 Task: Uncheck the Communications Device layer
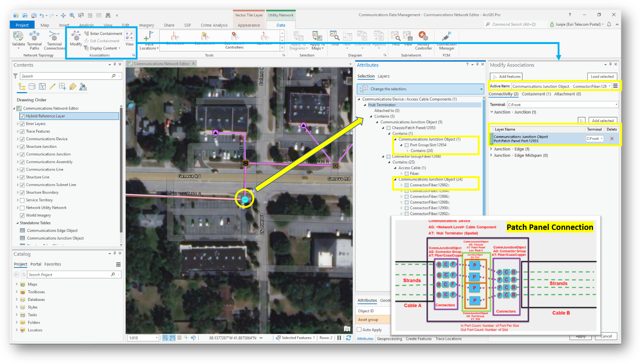click(x=23, y=139)
